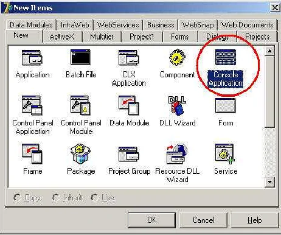Confirm with the OK button
281x235 pixels.
[x=151, y=220]
